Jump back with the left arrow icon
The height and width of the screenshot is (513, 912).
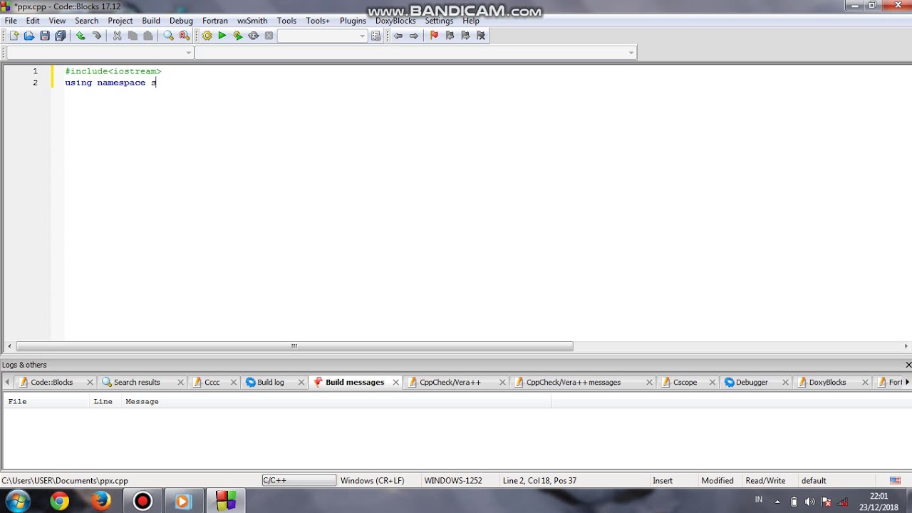click(398, 36)
